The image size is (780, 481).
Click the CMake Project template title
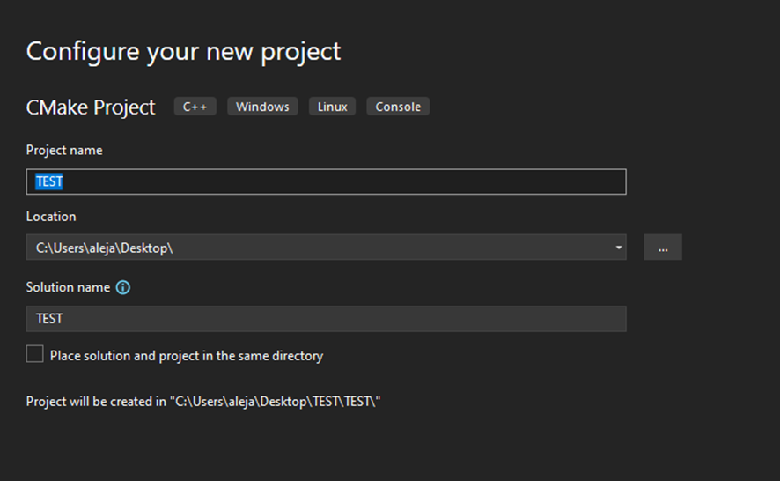(x=91, y=107)
